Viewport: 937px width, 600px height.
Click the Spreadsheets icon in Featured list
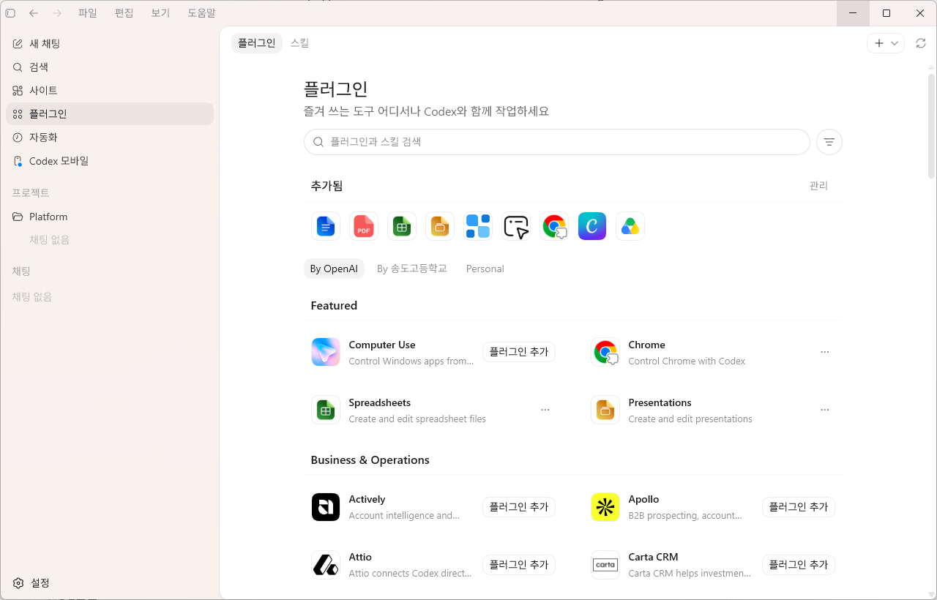pyautogui.click(x=326, y=410)
